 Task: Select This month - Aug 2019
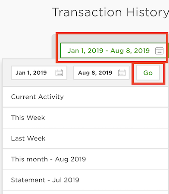pyautogui.click(x=85, y=159)
